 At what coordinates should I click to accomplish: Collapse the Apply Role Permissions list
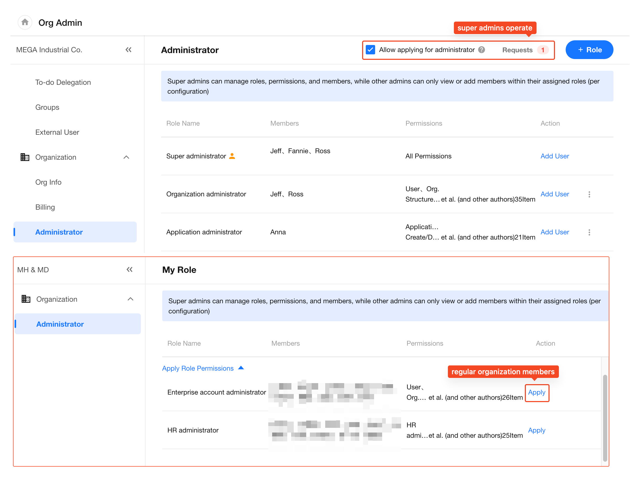coord(241,368)
